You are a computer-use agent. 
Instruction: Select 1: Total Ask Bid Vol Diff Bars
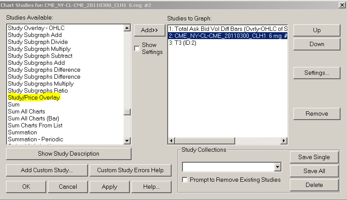coord(228,29)
